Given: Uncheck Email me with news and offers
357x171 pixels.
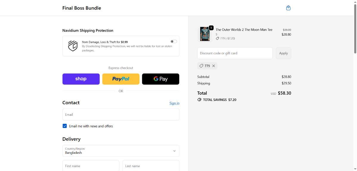Looking at the screenshot, I should pos(65,126).
